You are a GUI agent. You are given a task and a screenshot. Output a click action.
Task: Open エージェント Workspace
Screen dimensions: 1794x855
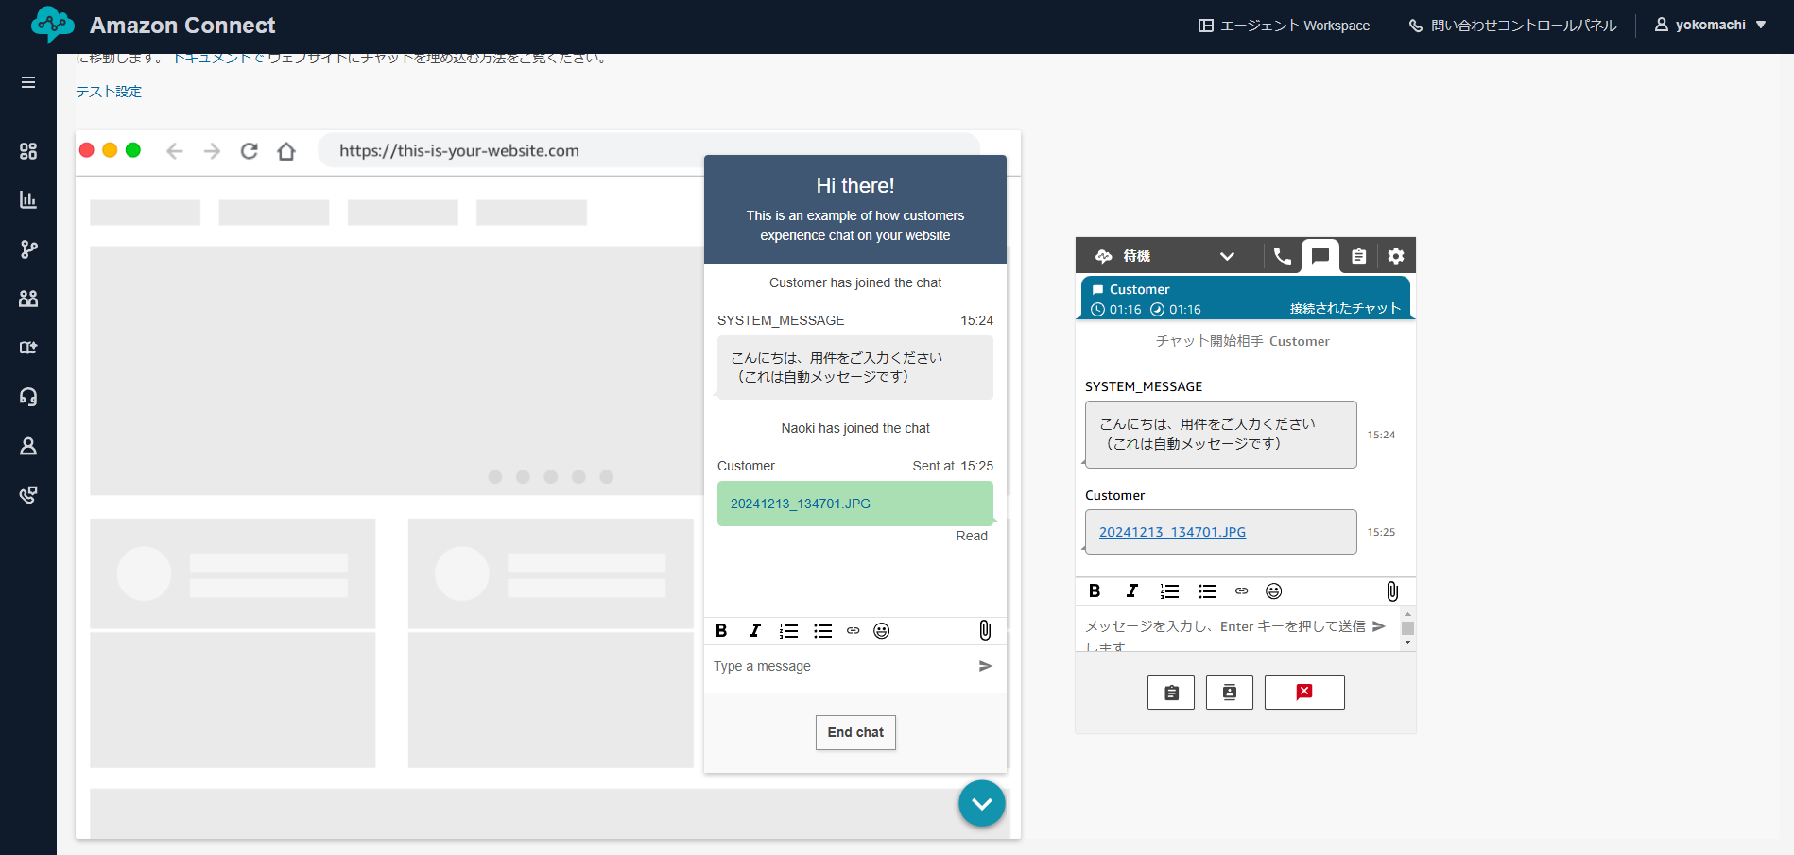click(x=1284, y=26)
